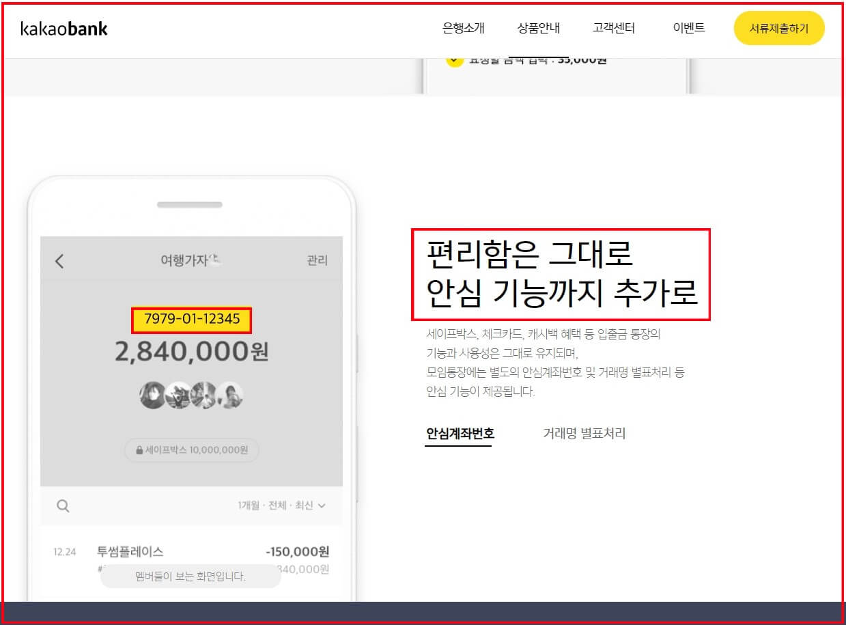Click the second member avatar photo
The height and width of the screenshot is (625, 846).
(x=179, y=396)
